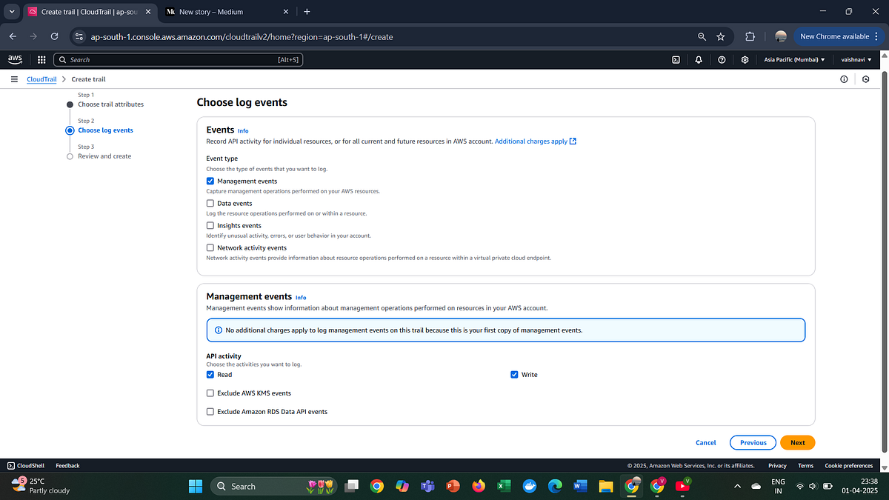Image resolution: width=889 pixels, height=500 pixels.
Task: Uncheck the Read API activity checkbox
Action: click(210, 374)
